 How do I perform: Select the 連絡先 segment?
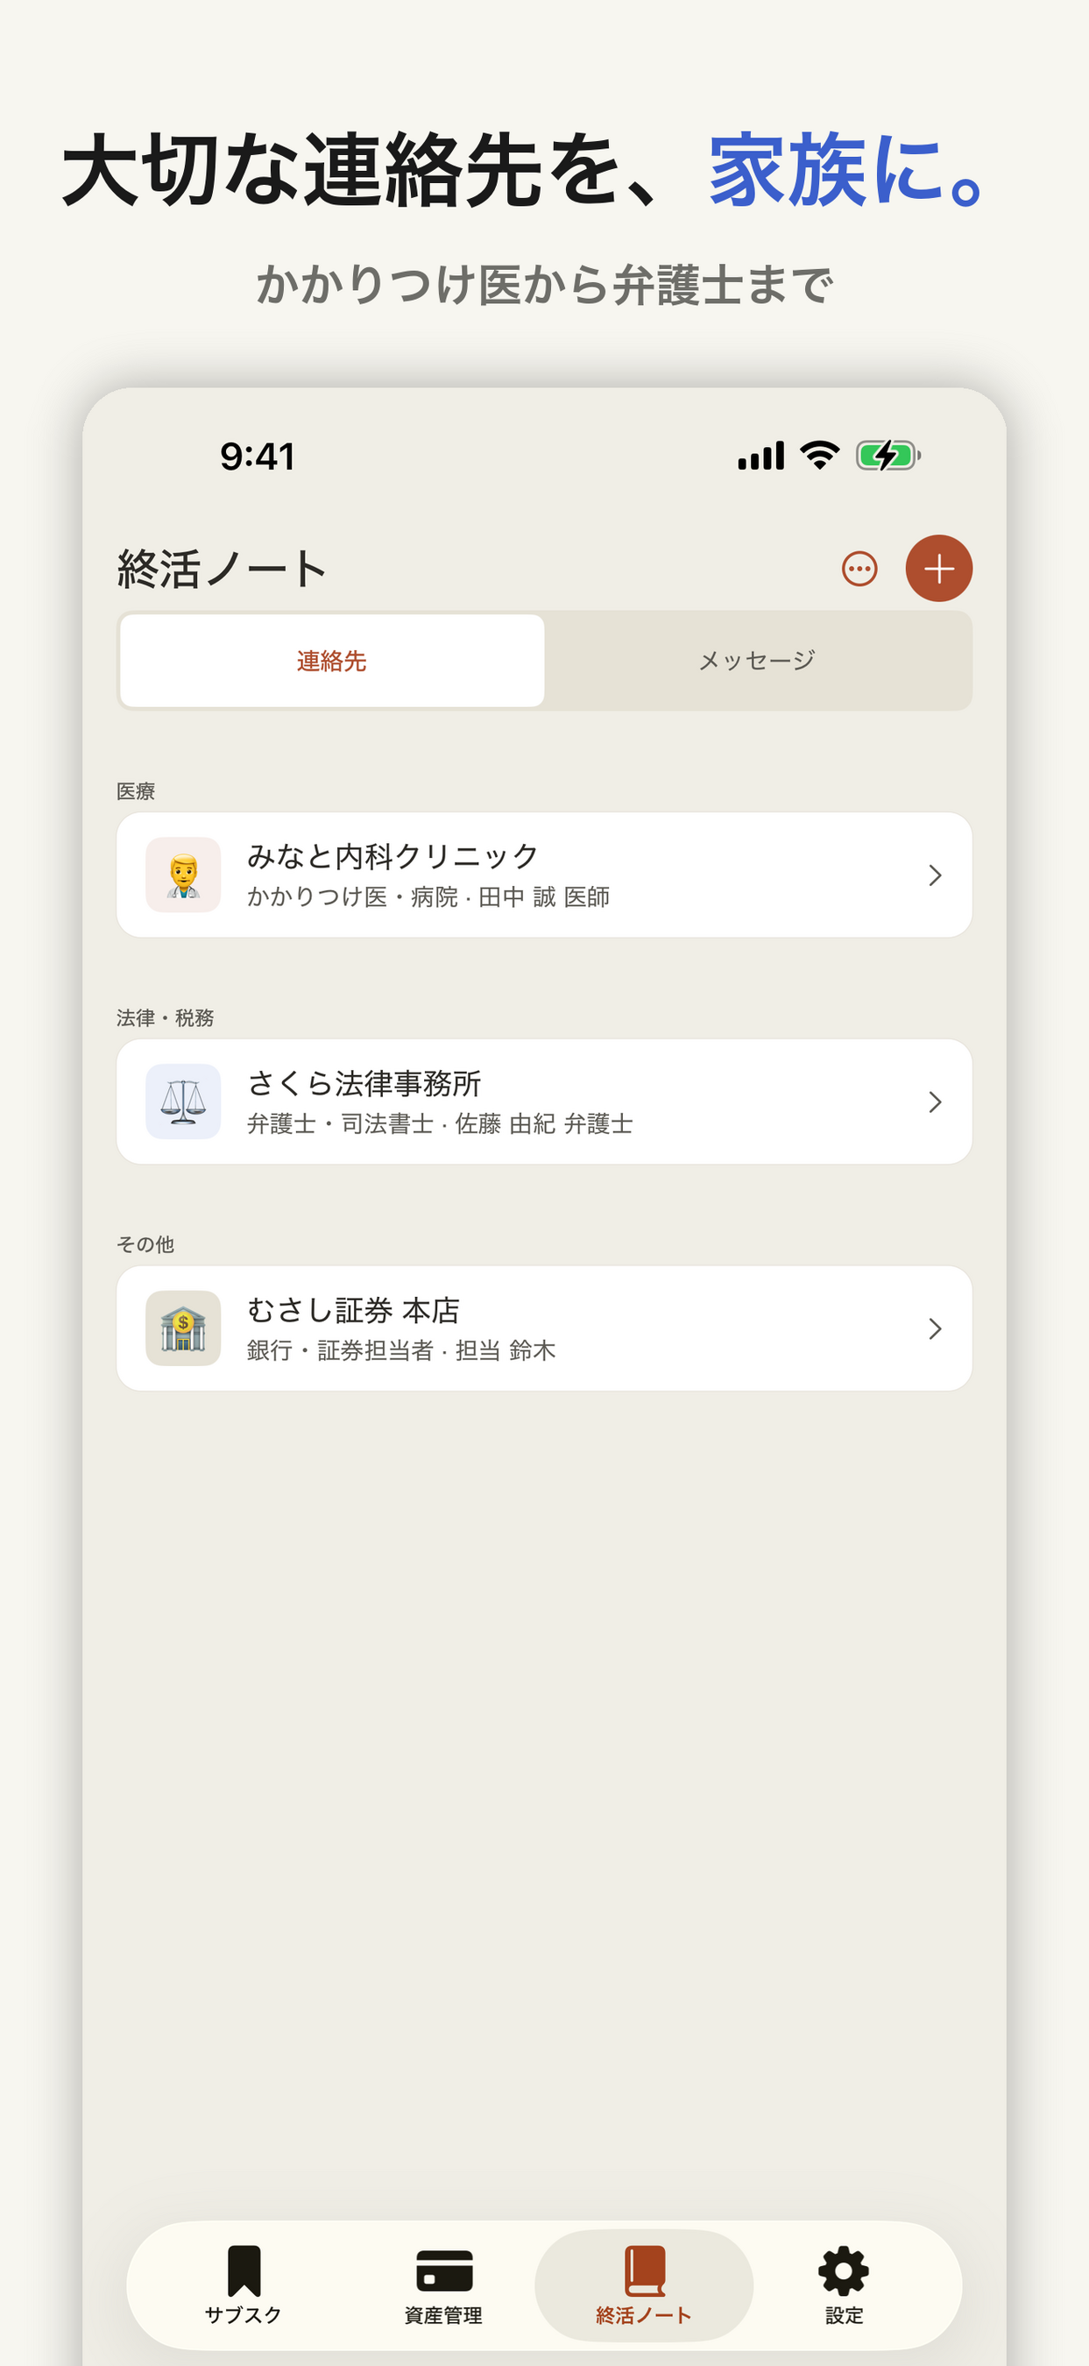[331, 661]
